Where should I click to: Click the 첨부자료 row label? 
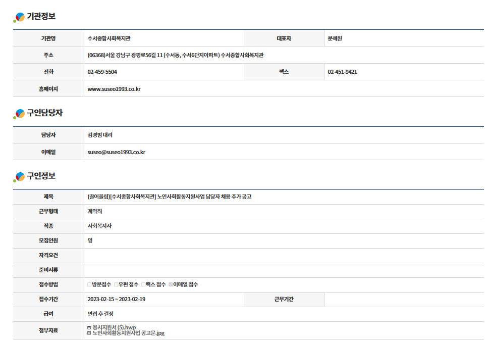pyautogui.click(x=48, y=330)
